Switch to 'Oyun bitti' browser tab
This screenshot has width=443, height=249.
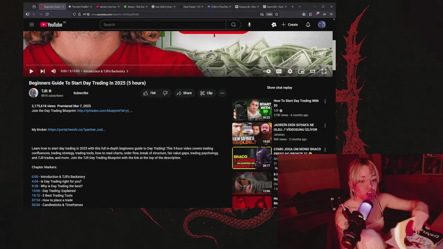coord(274,7)
